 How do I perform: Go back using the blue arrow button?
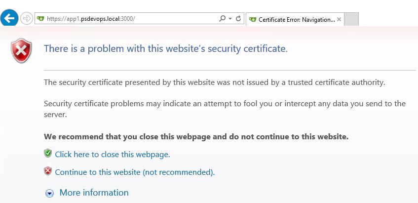[x=9, y=18]
